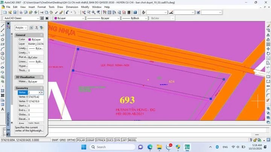
Task: Select the Rectangle draw tool
Action: pos(3,44)
